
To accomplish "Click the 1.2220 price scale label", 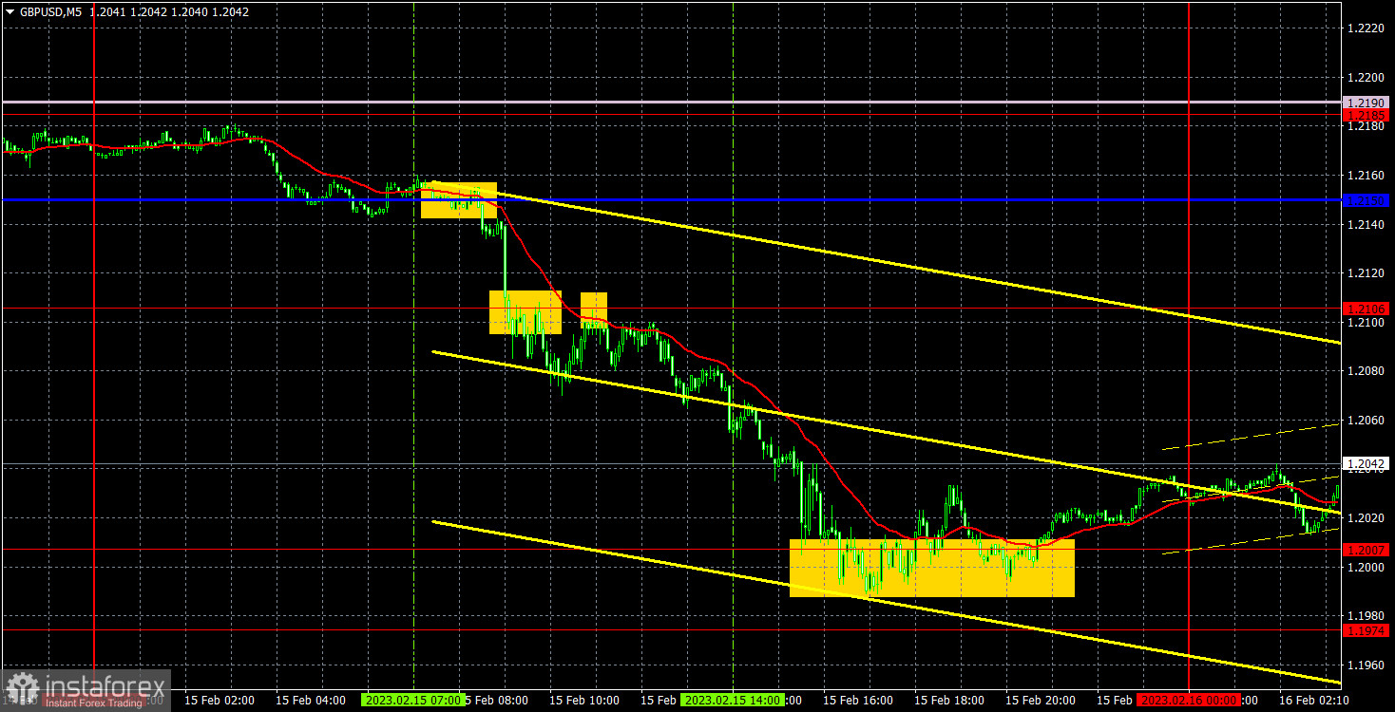I will (x=1366, y=28).
